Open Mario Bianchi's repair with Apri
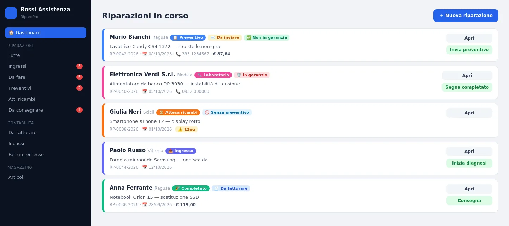This screenshot has width=509, height=226. (x=469, y=38)
